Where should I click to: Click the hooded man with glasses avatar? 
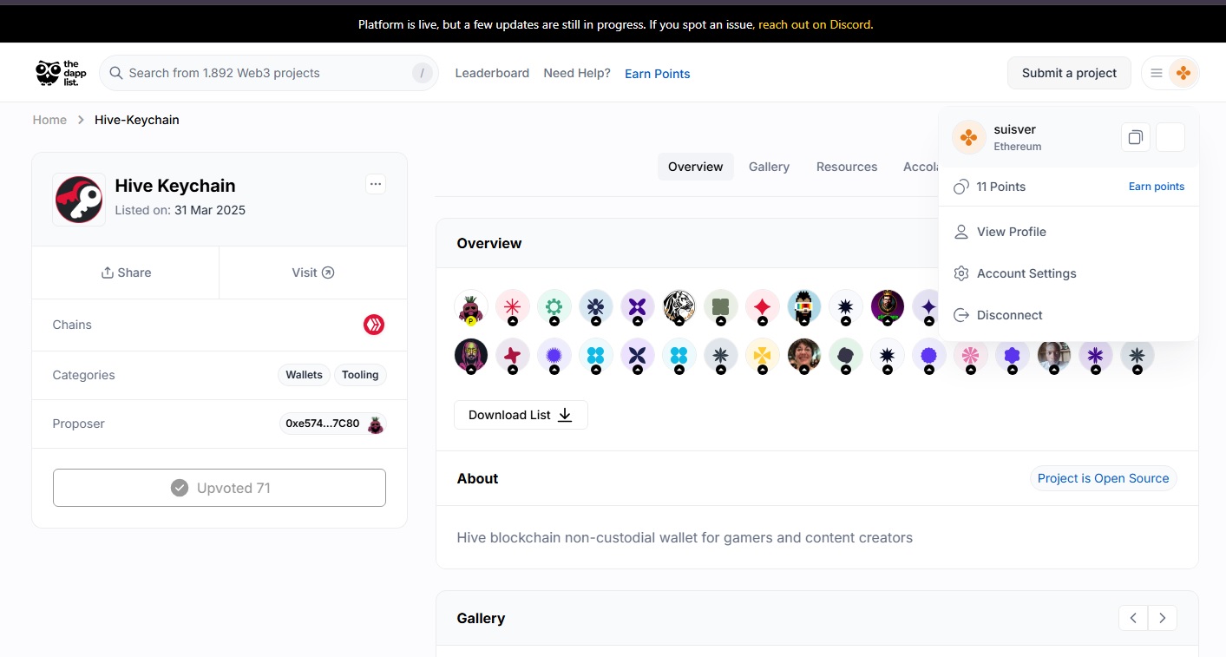click(471, 355)
